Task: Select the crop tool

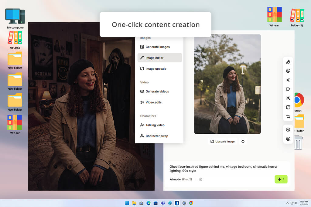Action: pyautogui.click(x=288, y=116)
